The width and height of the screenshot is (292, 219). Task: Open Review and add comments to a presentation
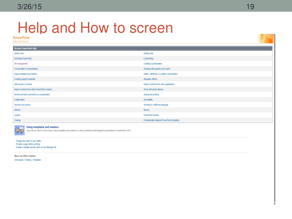click(32, 95)
